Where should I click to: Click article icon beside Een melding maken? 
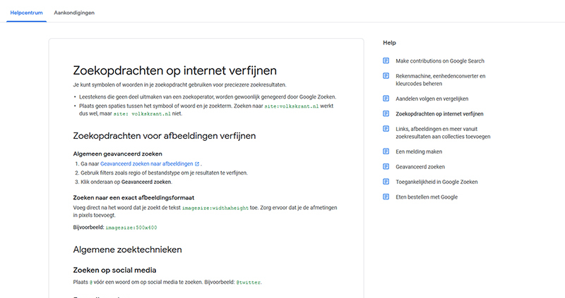[386, 151]
